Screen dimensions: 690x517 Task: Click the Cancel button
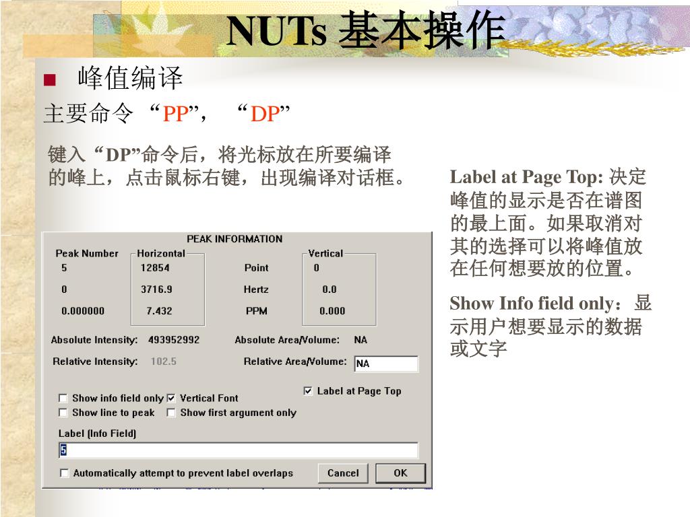pyautogui.click(x=343, y=473)
